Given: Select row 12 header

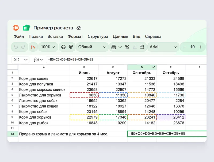Looking at the screenshot, I should [x=13, y=134].
